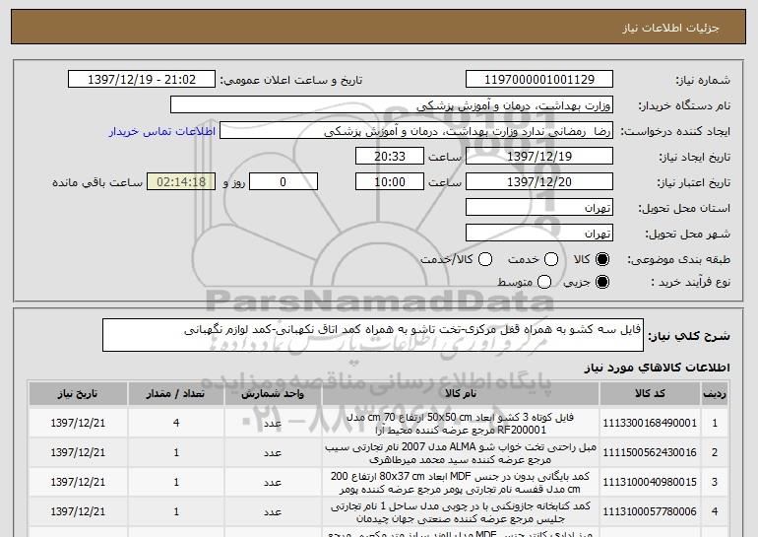
Task: Click the unit عدد in row 2
Action: [x=273, y=453]
